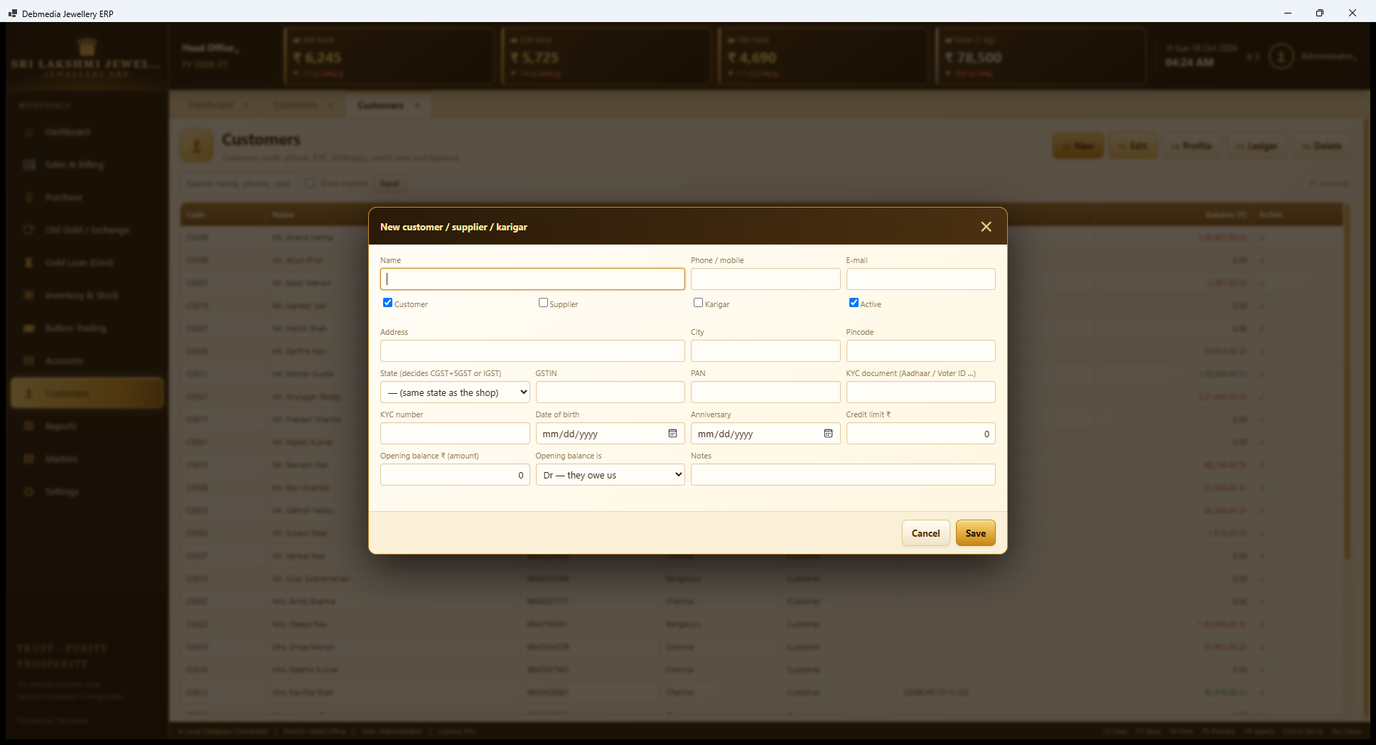The width and height of the screenshot is (1376, 745).
Task: Check the Karigar checkbox
Action: [698, 303]
